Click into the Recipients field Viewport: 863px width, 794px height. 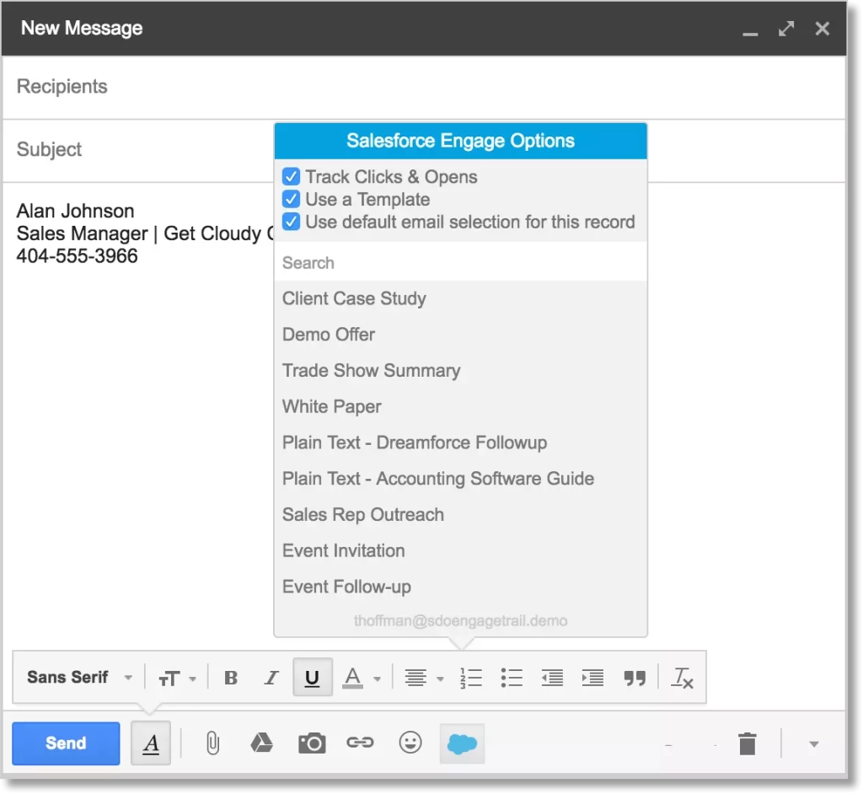click(x=424, y=87)
